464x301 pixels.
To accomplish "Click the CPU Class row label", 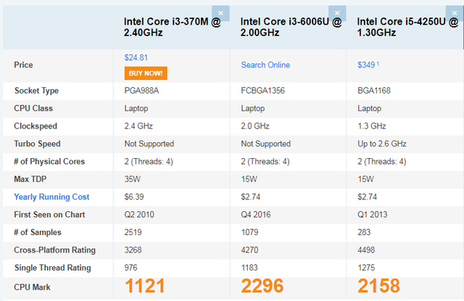I will (x=33, y=108).
